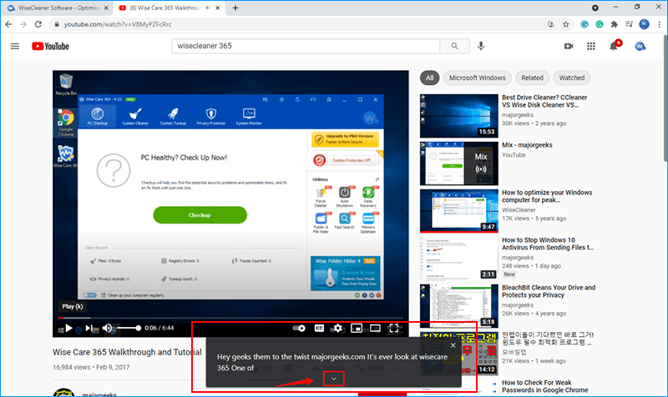Close the Wise Care 365 Walkthrough tab
The width and height of the screenshot is (668, 397).
218,8
